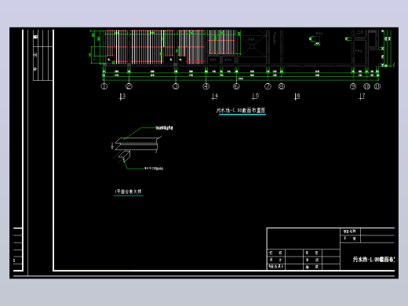
Task: Click axis bubble 1 on the grid line
Action: (x=104, y=86)
